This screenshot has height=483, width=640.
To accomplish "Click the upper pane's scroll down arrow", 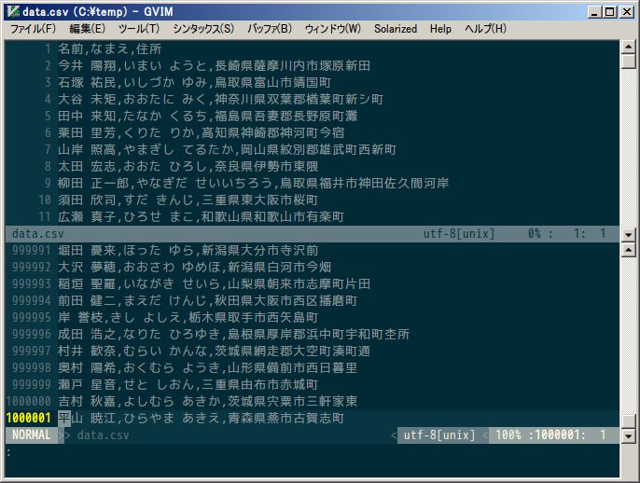I will point(629,234).
